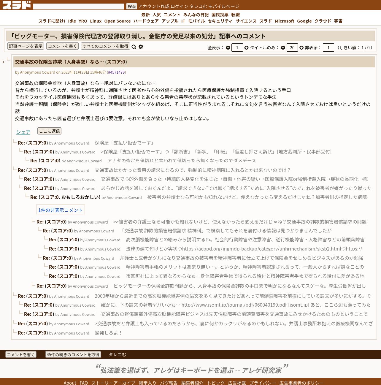Increase the 全表示 threshold with plus icon
This screenshot has width=381, height=385.
click(246, 48)
